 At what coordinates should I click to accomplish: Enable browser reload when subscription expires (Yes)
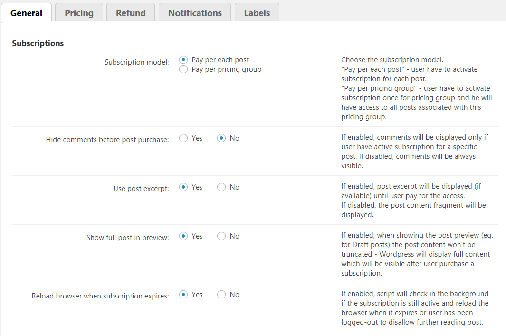[183, 295]
